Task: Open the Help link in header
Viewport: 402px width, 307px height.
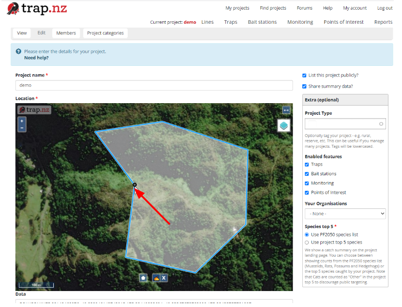Action: 328,8
